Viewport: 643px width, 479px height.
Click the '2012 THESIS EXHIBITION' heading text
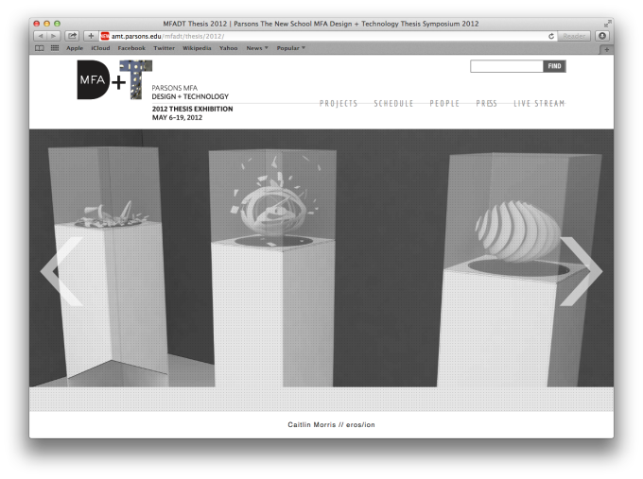pos(192,109)
